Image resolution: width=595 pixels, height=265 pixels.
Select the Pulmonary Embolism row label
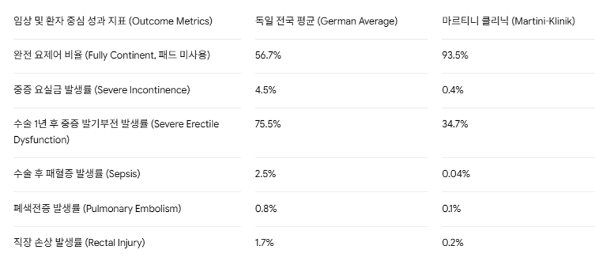[97, 208]
